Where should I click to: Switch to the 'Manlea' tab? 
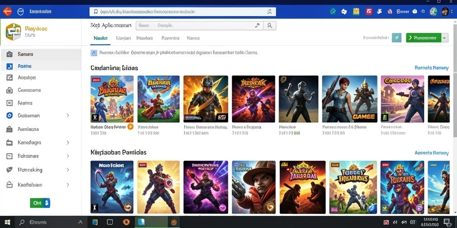pyautogui.click(x=145, y=38)
